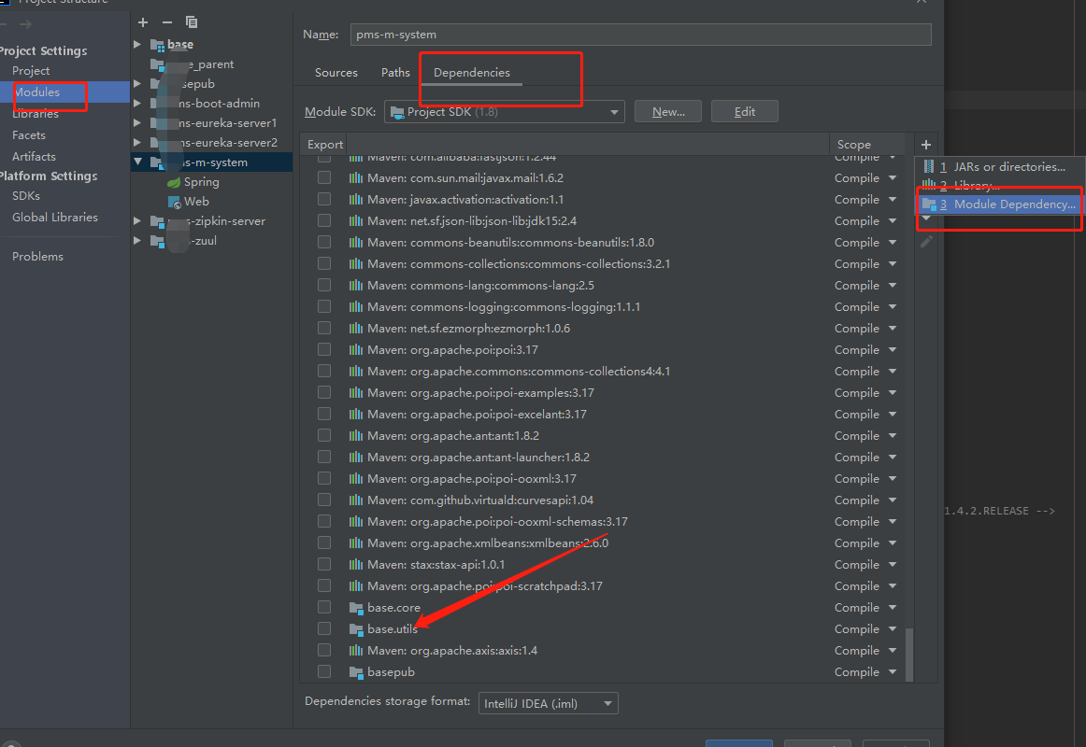
Task: Open Global Libraries settings
Action: click(55, 218)
